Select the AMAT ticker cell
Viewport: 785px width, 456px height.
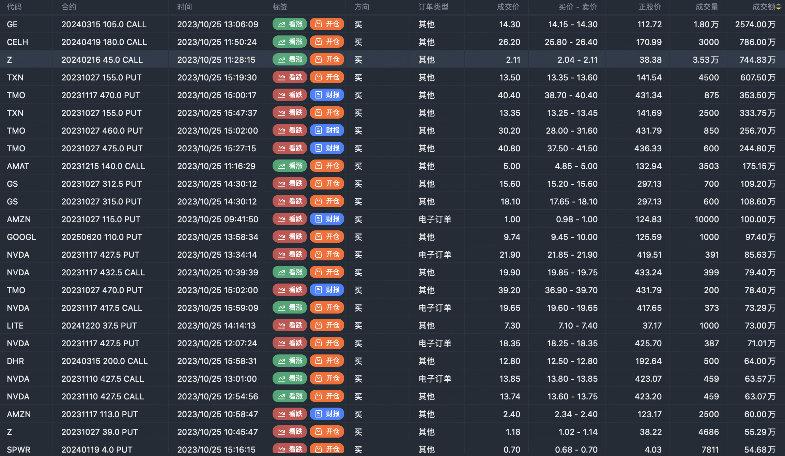18,166
